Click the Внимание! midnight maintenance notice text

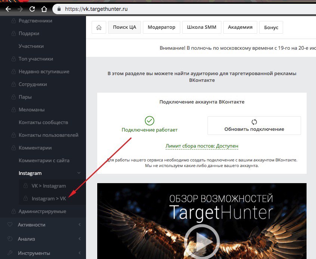point(237,48)
